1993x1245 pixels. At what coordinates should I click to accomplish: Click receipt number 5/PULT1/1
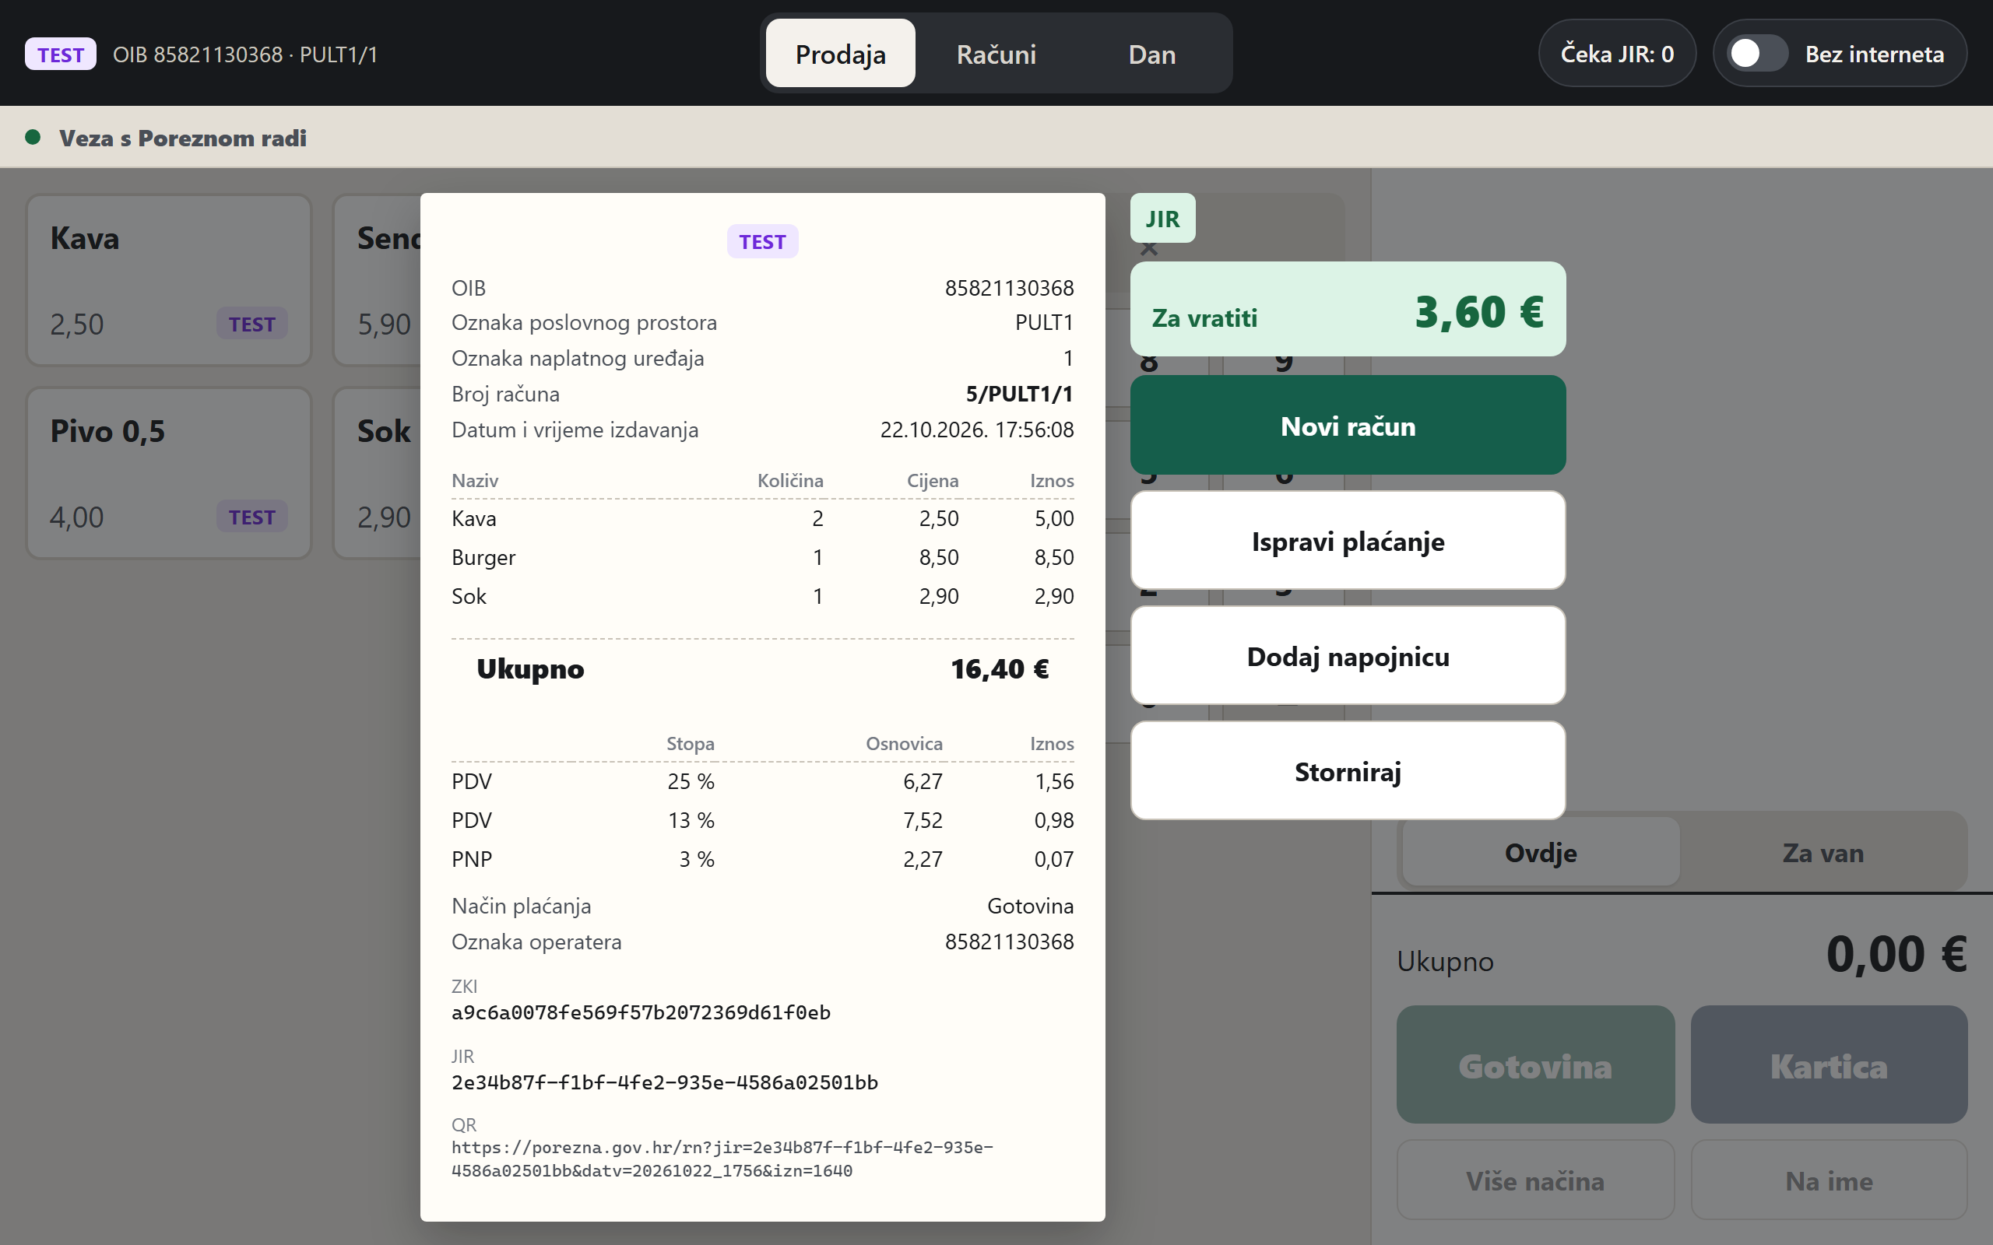[x=1019, y=394]
